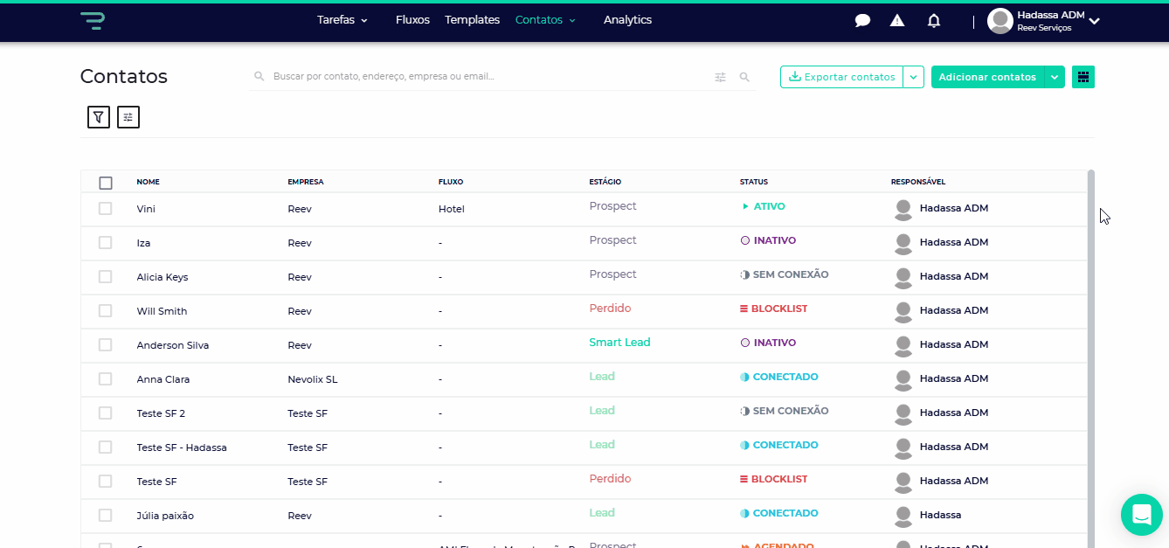Open the notifications bell icon
The width and height of the screenshot is (1169, 548).
coord(934,21)
